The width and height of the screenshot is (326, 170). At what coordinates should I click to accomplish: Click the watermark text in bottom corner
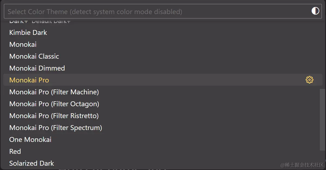(x=302, y=165)
